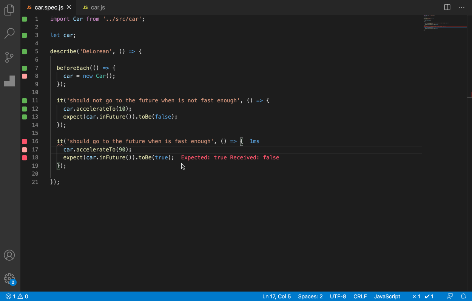Open the More Actions ellipsis menu

[x=461, y=7]
